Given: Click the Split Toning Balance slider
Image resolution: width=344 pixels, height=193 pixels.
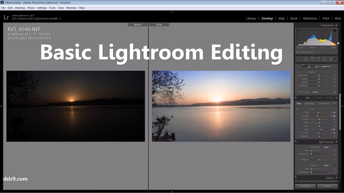Looking at the screenshot, I should [x=319, y=160].
